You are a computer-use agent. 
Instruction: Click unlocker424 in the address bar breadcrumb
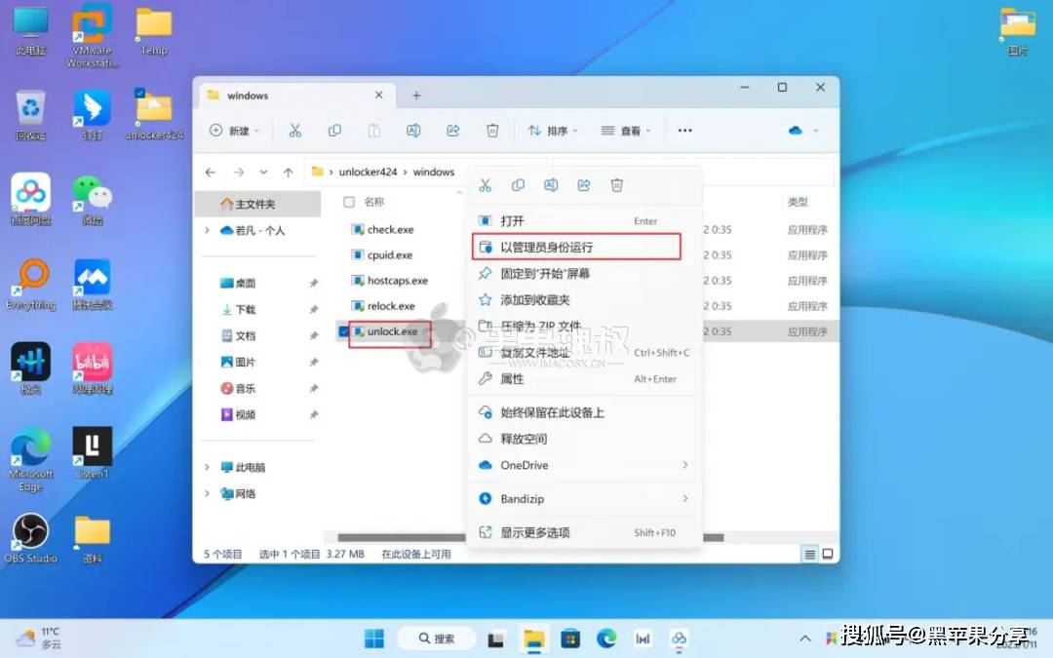click(x=368, y=172)
